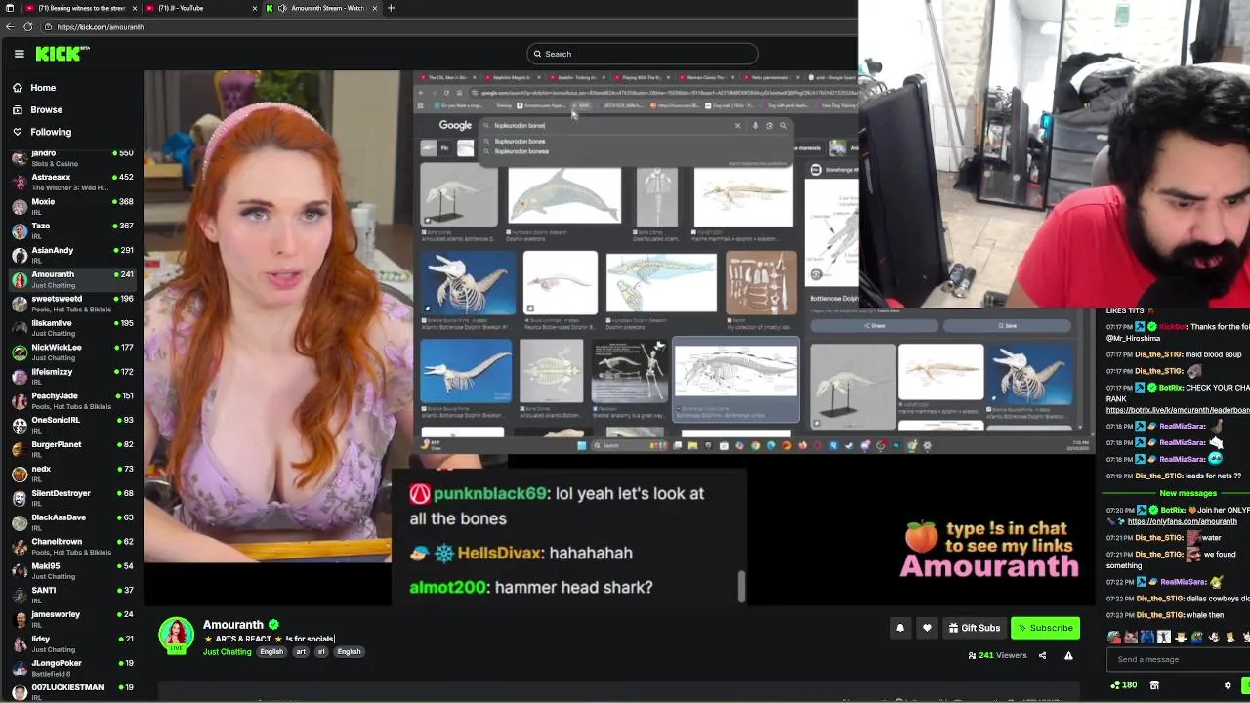1250x703 pixels.
Task: Clear the streamed Google search box
Action: click(x=737, y=125)
